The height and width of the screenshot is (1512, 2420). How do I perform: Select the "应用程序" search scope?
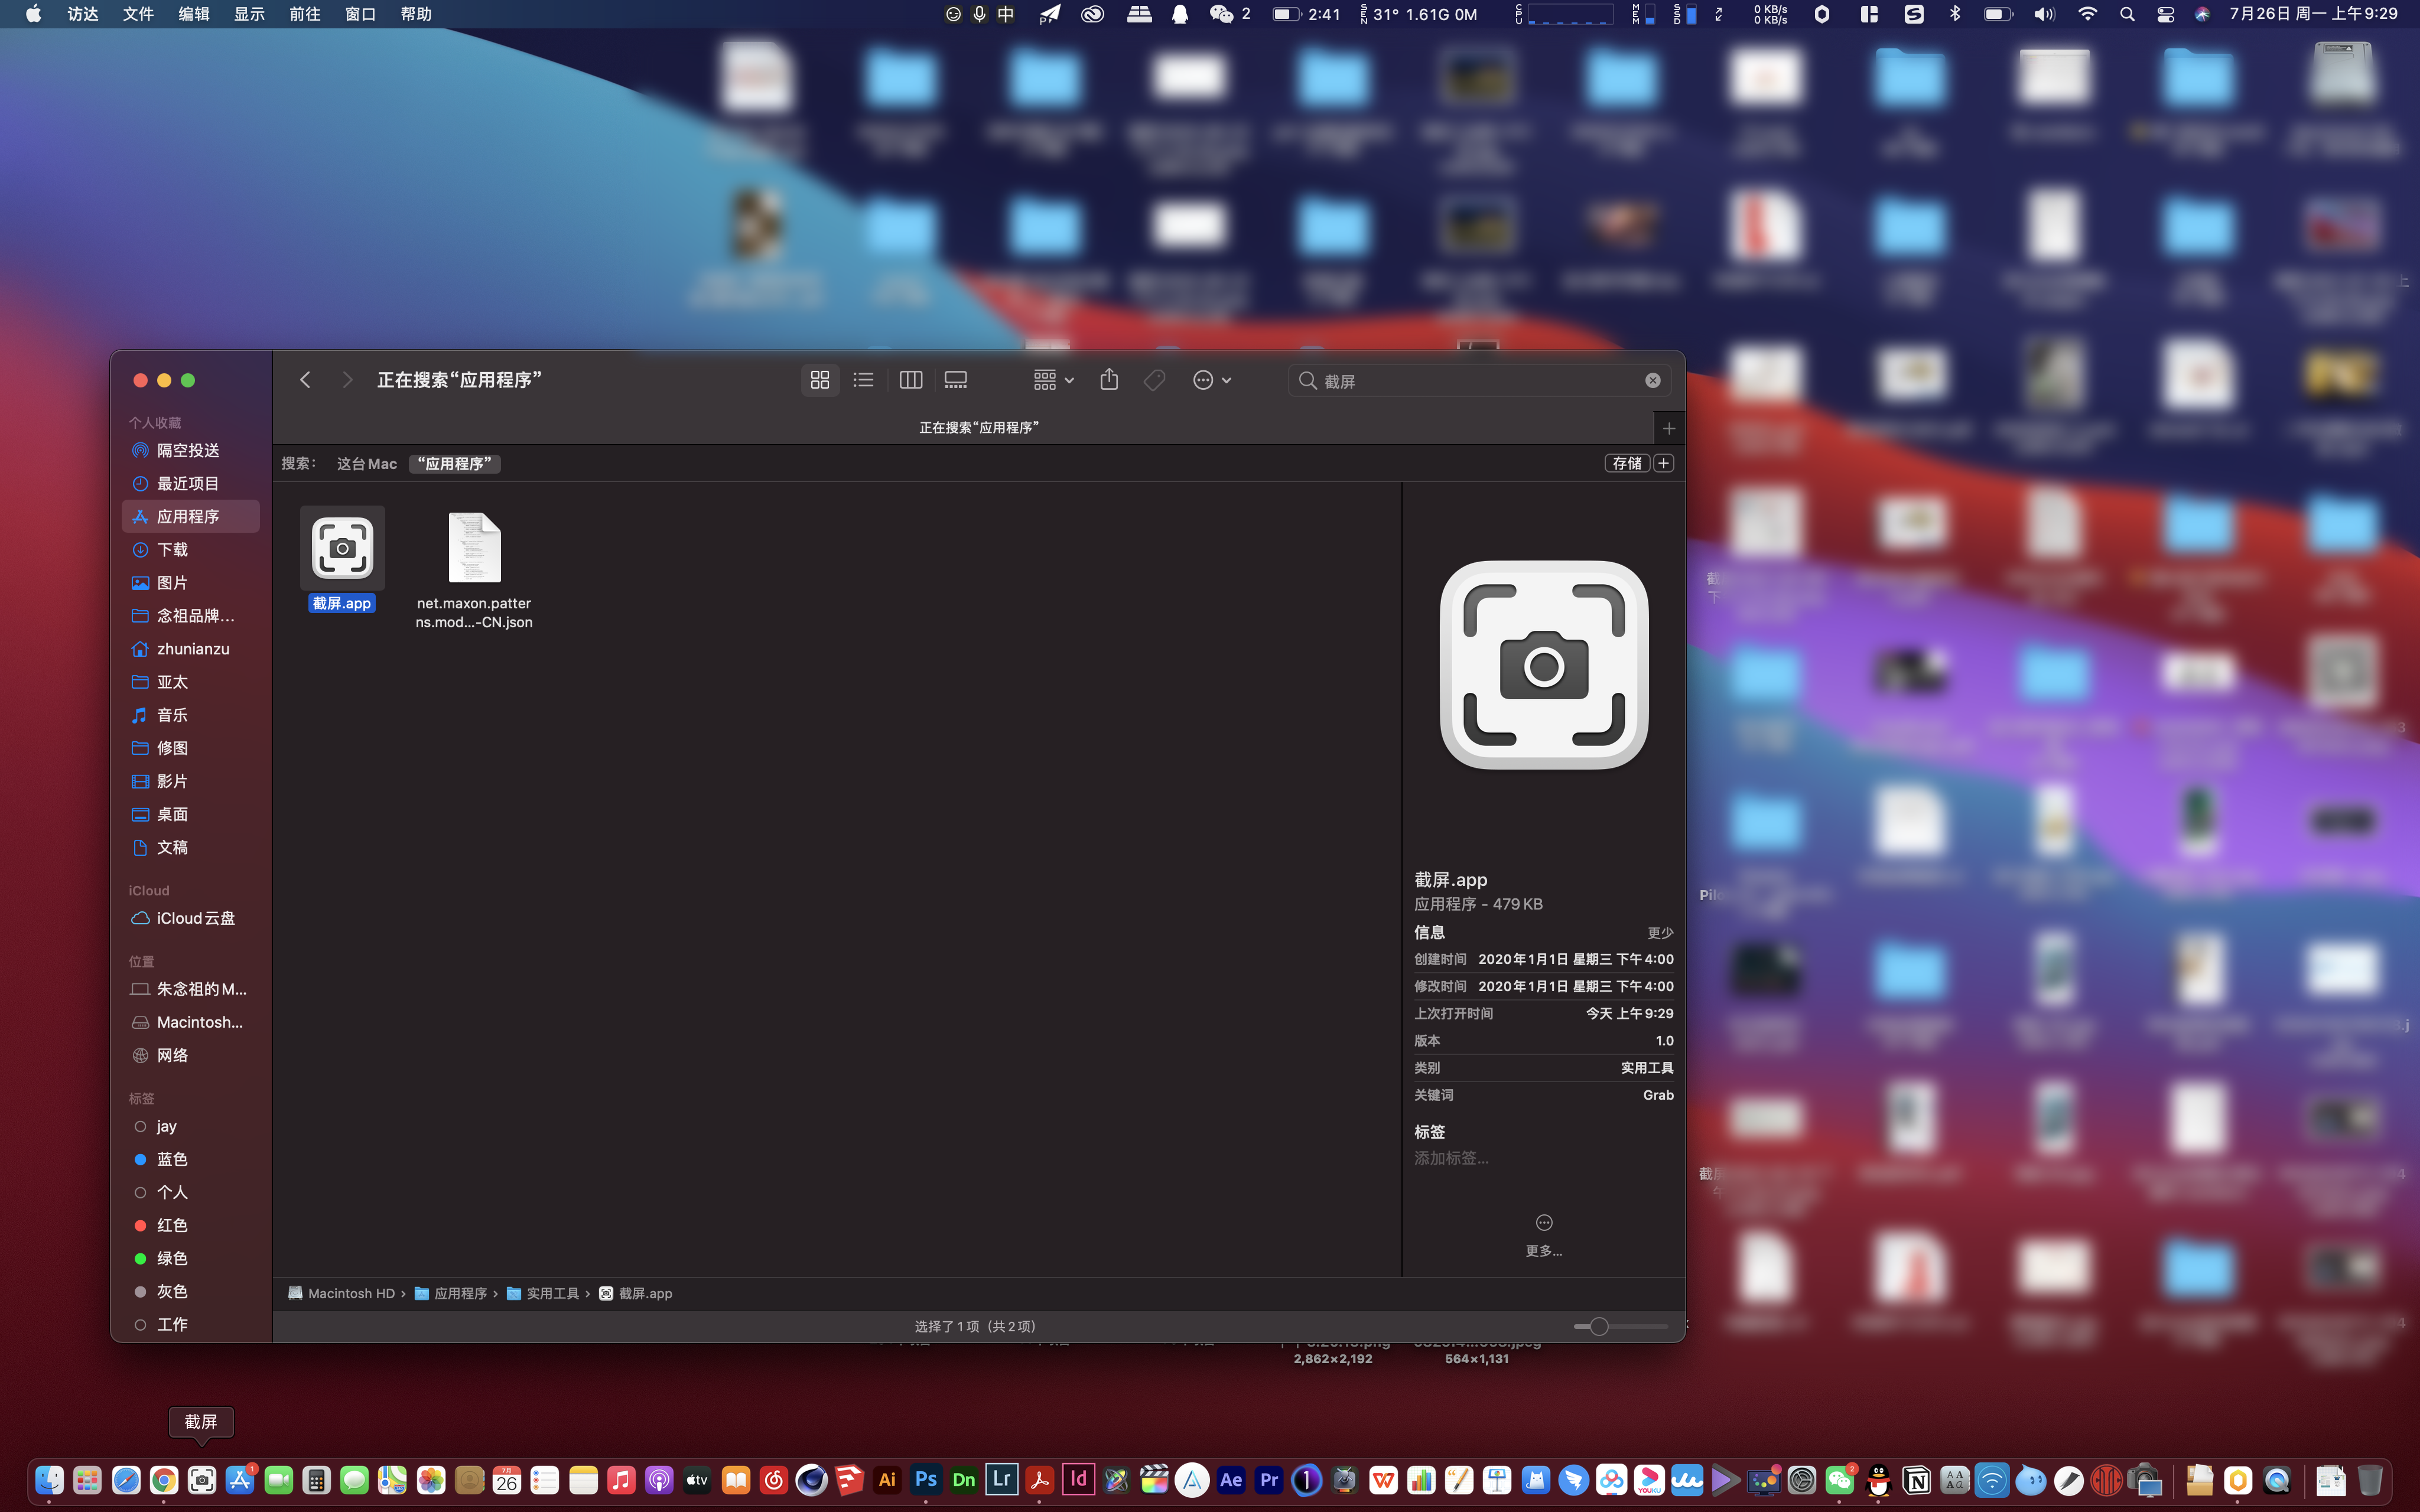point(455,464)
